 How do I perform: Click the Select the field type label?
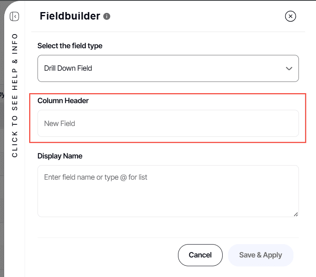point(70,46)
